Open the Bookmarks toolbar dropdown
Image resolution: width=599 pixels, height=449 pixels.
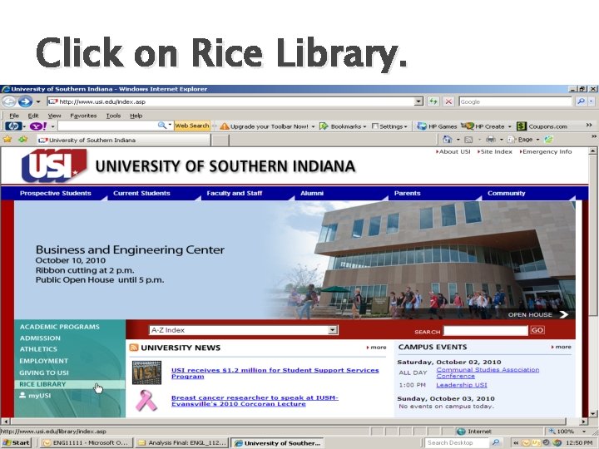pos(343,126)
